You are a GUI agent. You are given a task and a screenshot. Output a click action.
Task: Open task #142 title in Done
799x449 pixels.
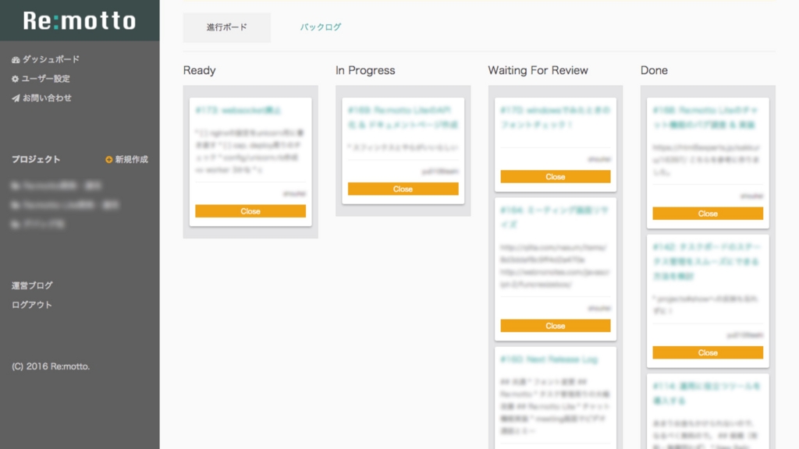coord(707,262)
